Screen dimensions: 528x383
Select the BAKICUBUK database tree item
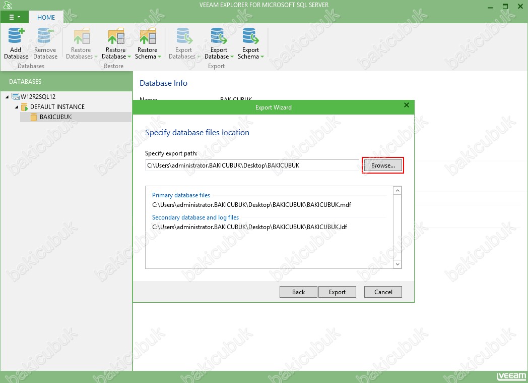(x=76, y=117)
